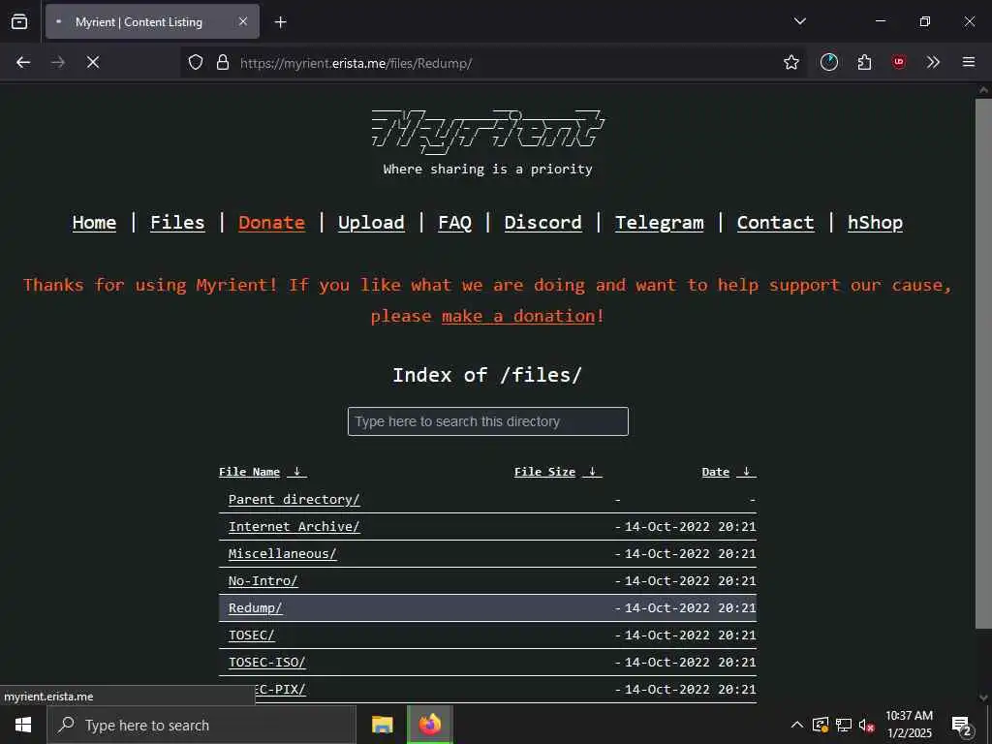Open the circular timer extension icon

(x=829, y=62)
